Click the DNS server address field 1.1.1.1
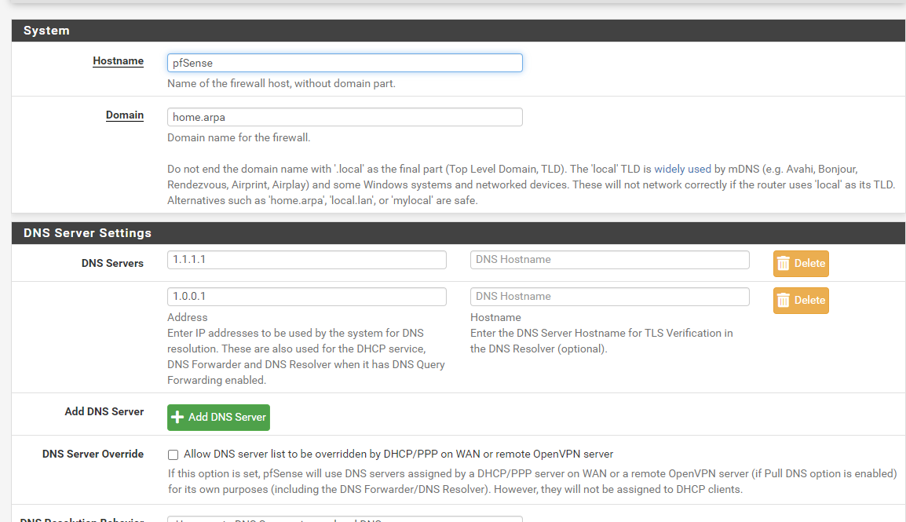Image resolution: width=906 pixels, height=522 pixels. 307,260
